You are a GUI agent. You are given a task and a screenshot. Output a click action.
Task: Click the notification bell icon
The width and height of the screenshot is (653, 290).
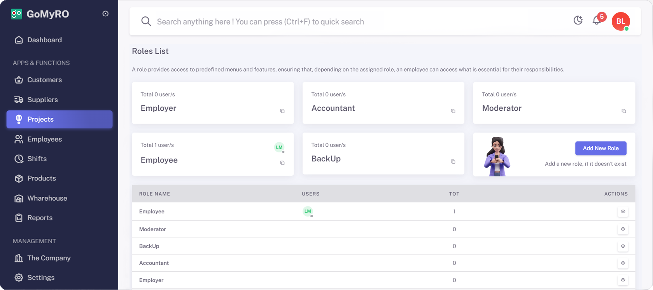coord(597,21)
